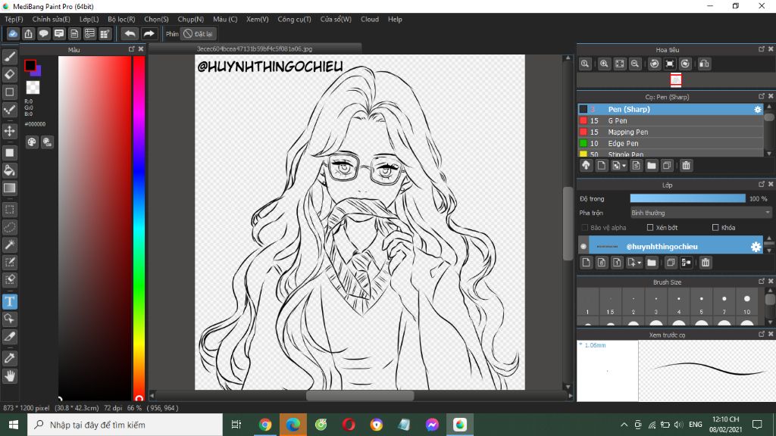Select the Move tool
The image size is (776, 436).
pos(9,131)
